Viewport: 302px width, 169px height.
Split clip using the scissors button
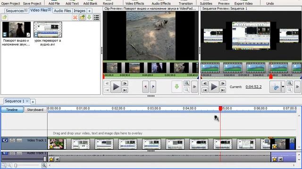[275, 87]
